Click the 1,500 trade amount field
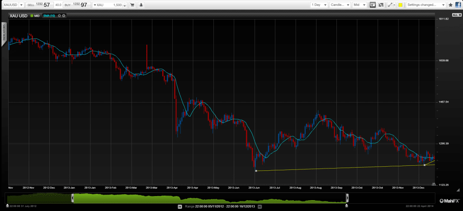The width and height of the screenshot is (463, 211). (x=113, y=5)
